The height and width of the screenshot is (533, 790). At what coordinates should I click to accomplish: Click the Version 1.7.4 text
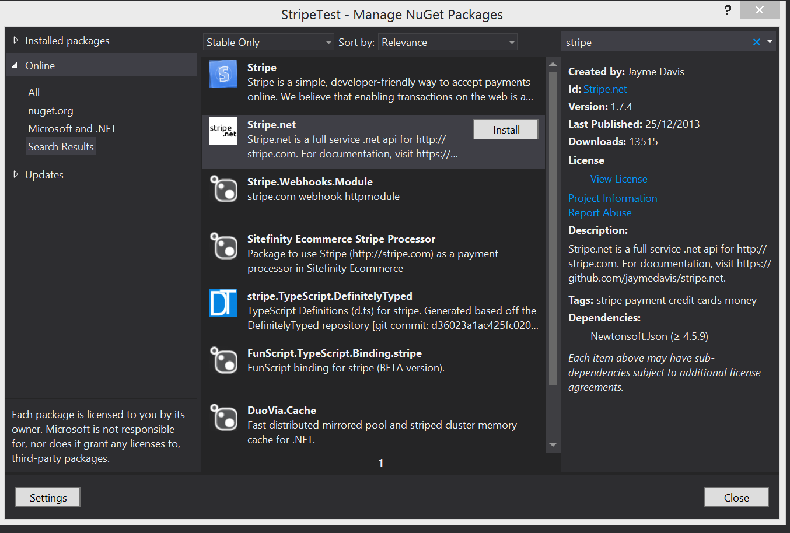[x=600, y=106]
